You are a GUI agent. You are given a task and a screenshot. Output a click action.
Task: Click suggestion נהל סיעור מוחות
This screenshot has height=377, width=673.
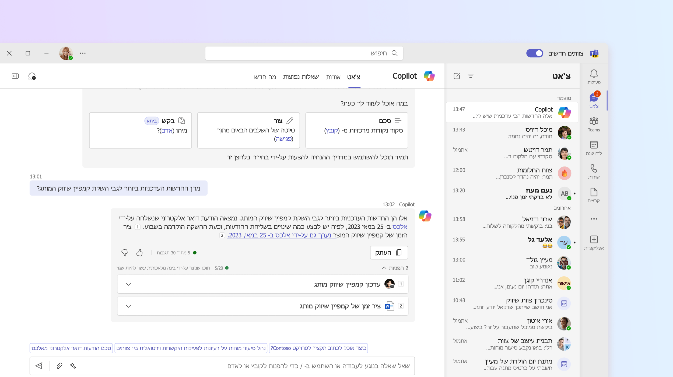[191, 348]
